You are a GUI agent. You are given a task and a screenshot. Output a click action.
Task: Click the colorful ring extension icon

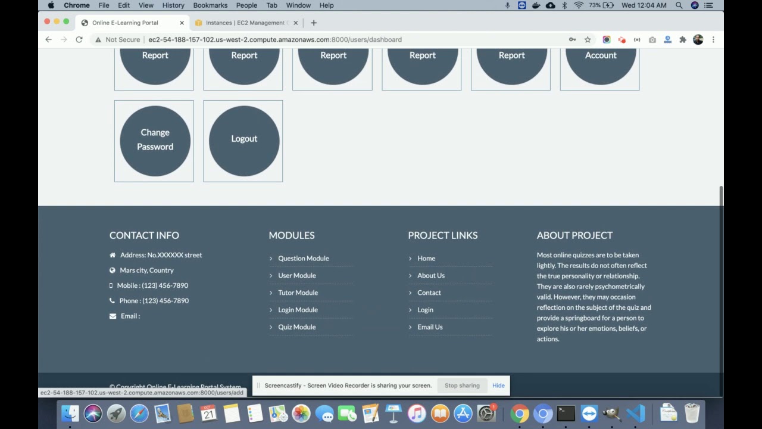coord(607,39)
